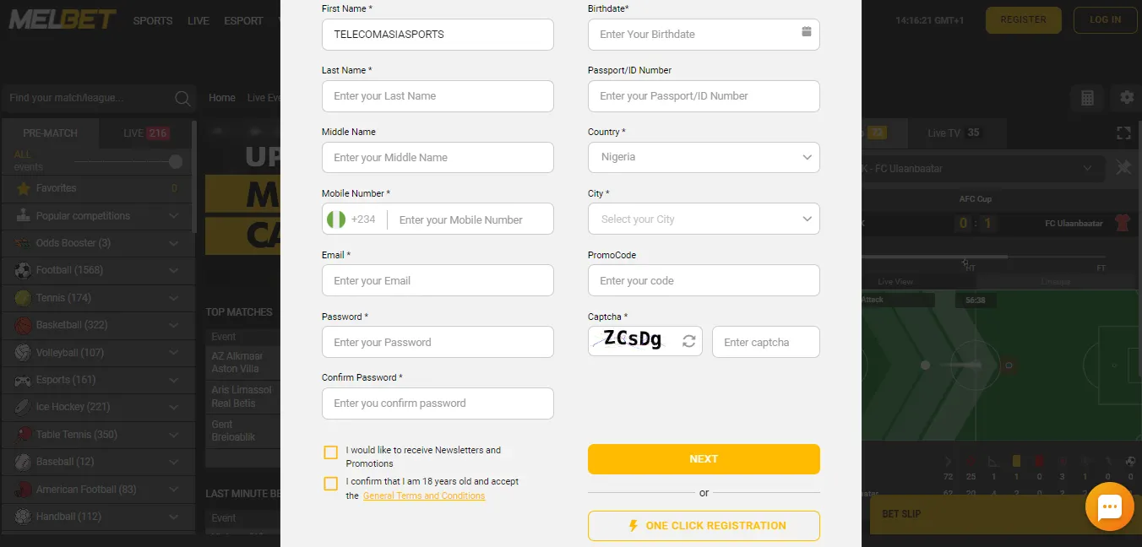Enable the Newsletters and Promotions checkbox
This screenshot has height=547, width=1142.
tap(330, 452)
